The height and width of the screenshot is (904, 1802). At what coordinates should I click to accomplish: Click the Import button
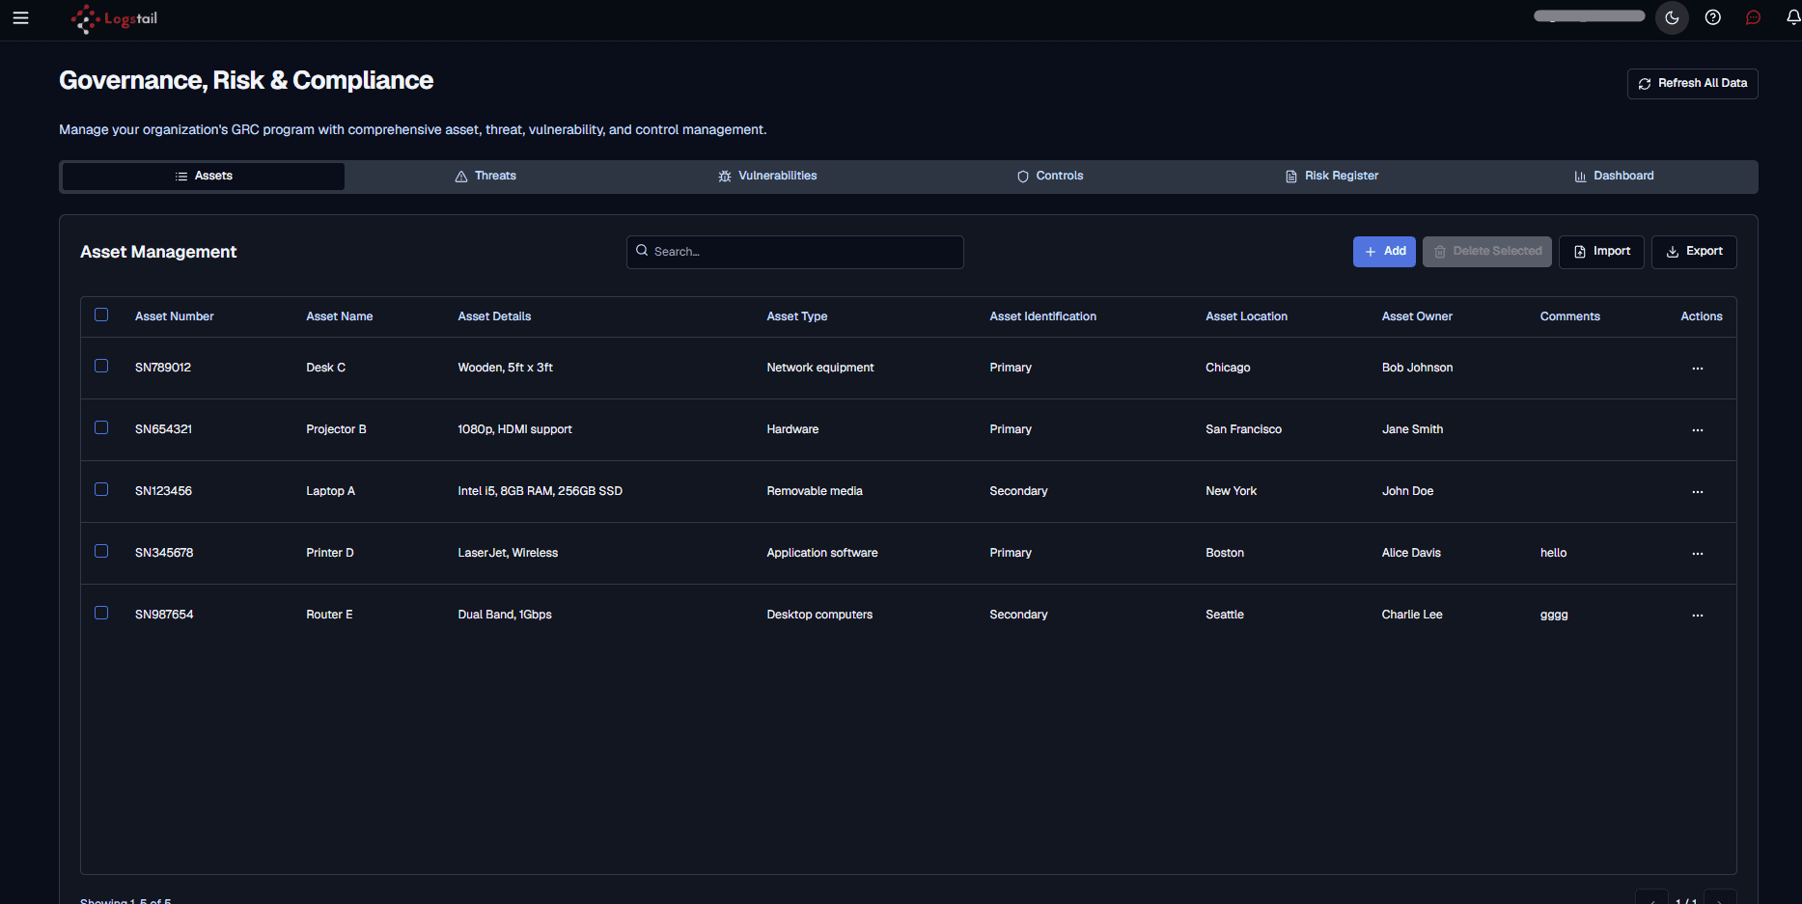tap(1601, 252)
